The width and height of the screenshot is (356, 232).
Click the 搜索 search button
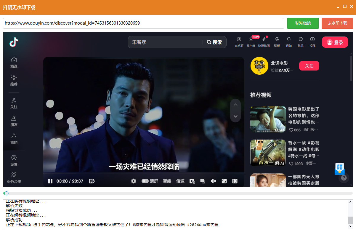[214, 42]
